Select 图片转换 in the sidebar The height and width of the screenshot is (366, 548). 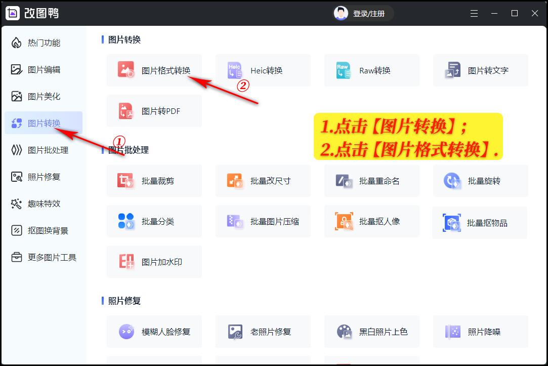(x=44, y=123)
